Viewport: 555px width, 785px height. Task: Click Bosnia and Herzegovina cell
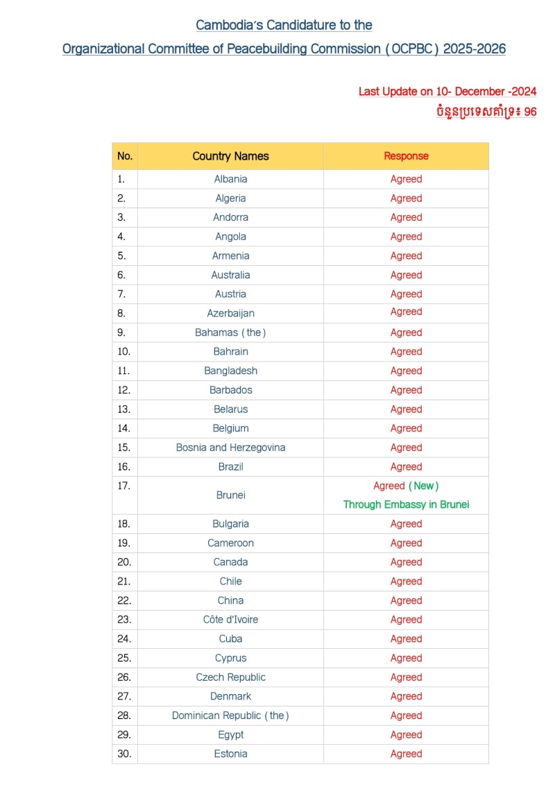click(x=231, y=448)
